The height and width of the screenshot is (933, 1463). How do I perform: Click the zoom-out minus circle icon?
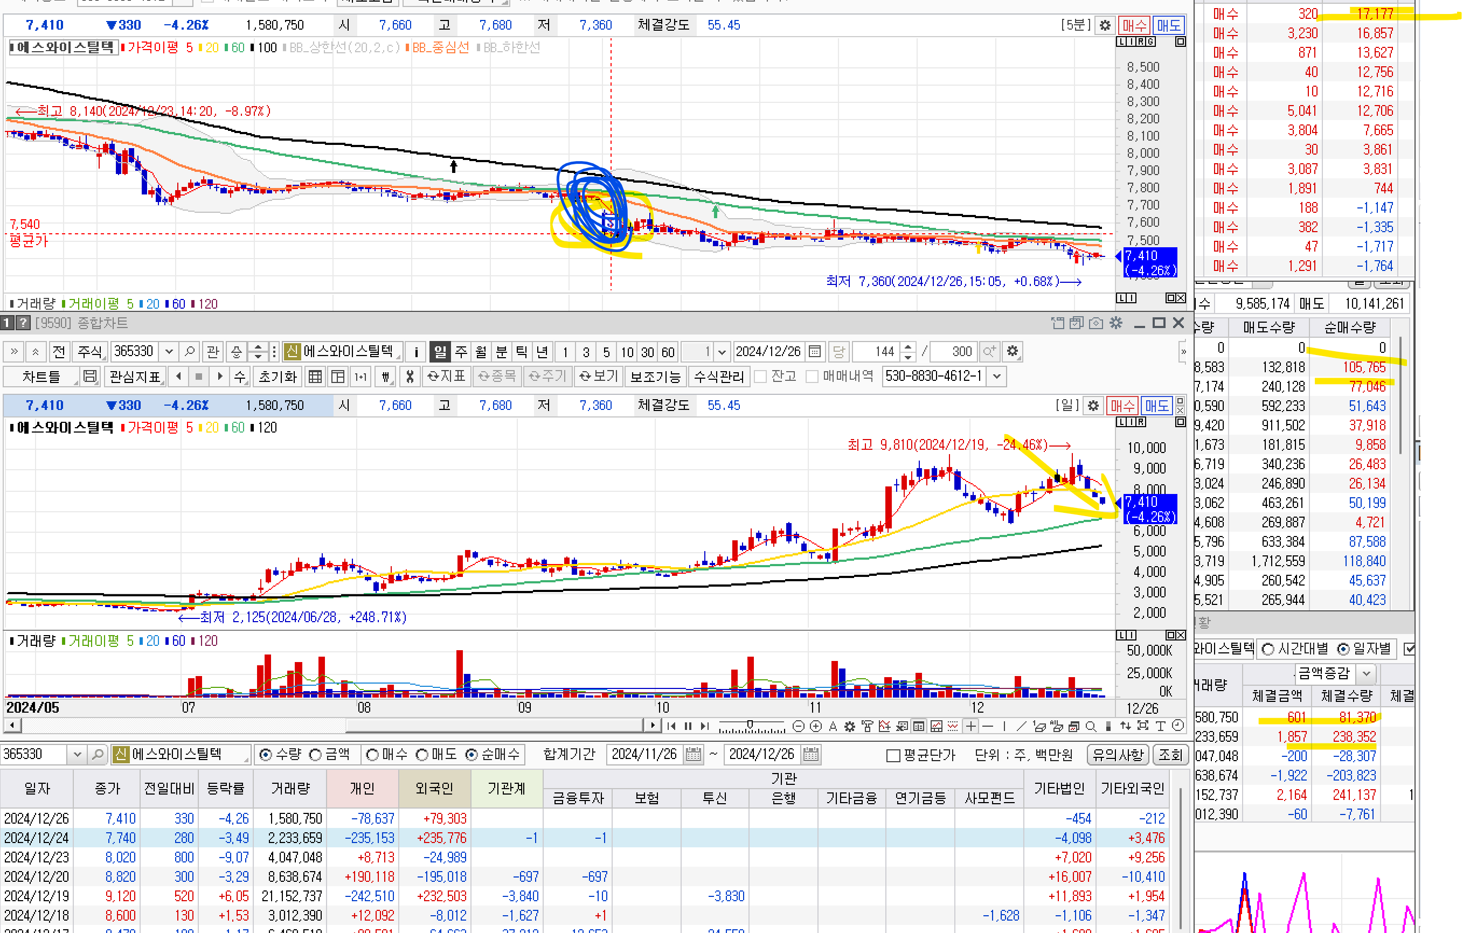pyautogui.click(x=799, y=726)
